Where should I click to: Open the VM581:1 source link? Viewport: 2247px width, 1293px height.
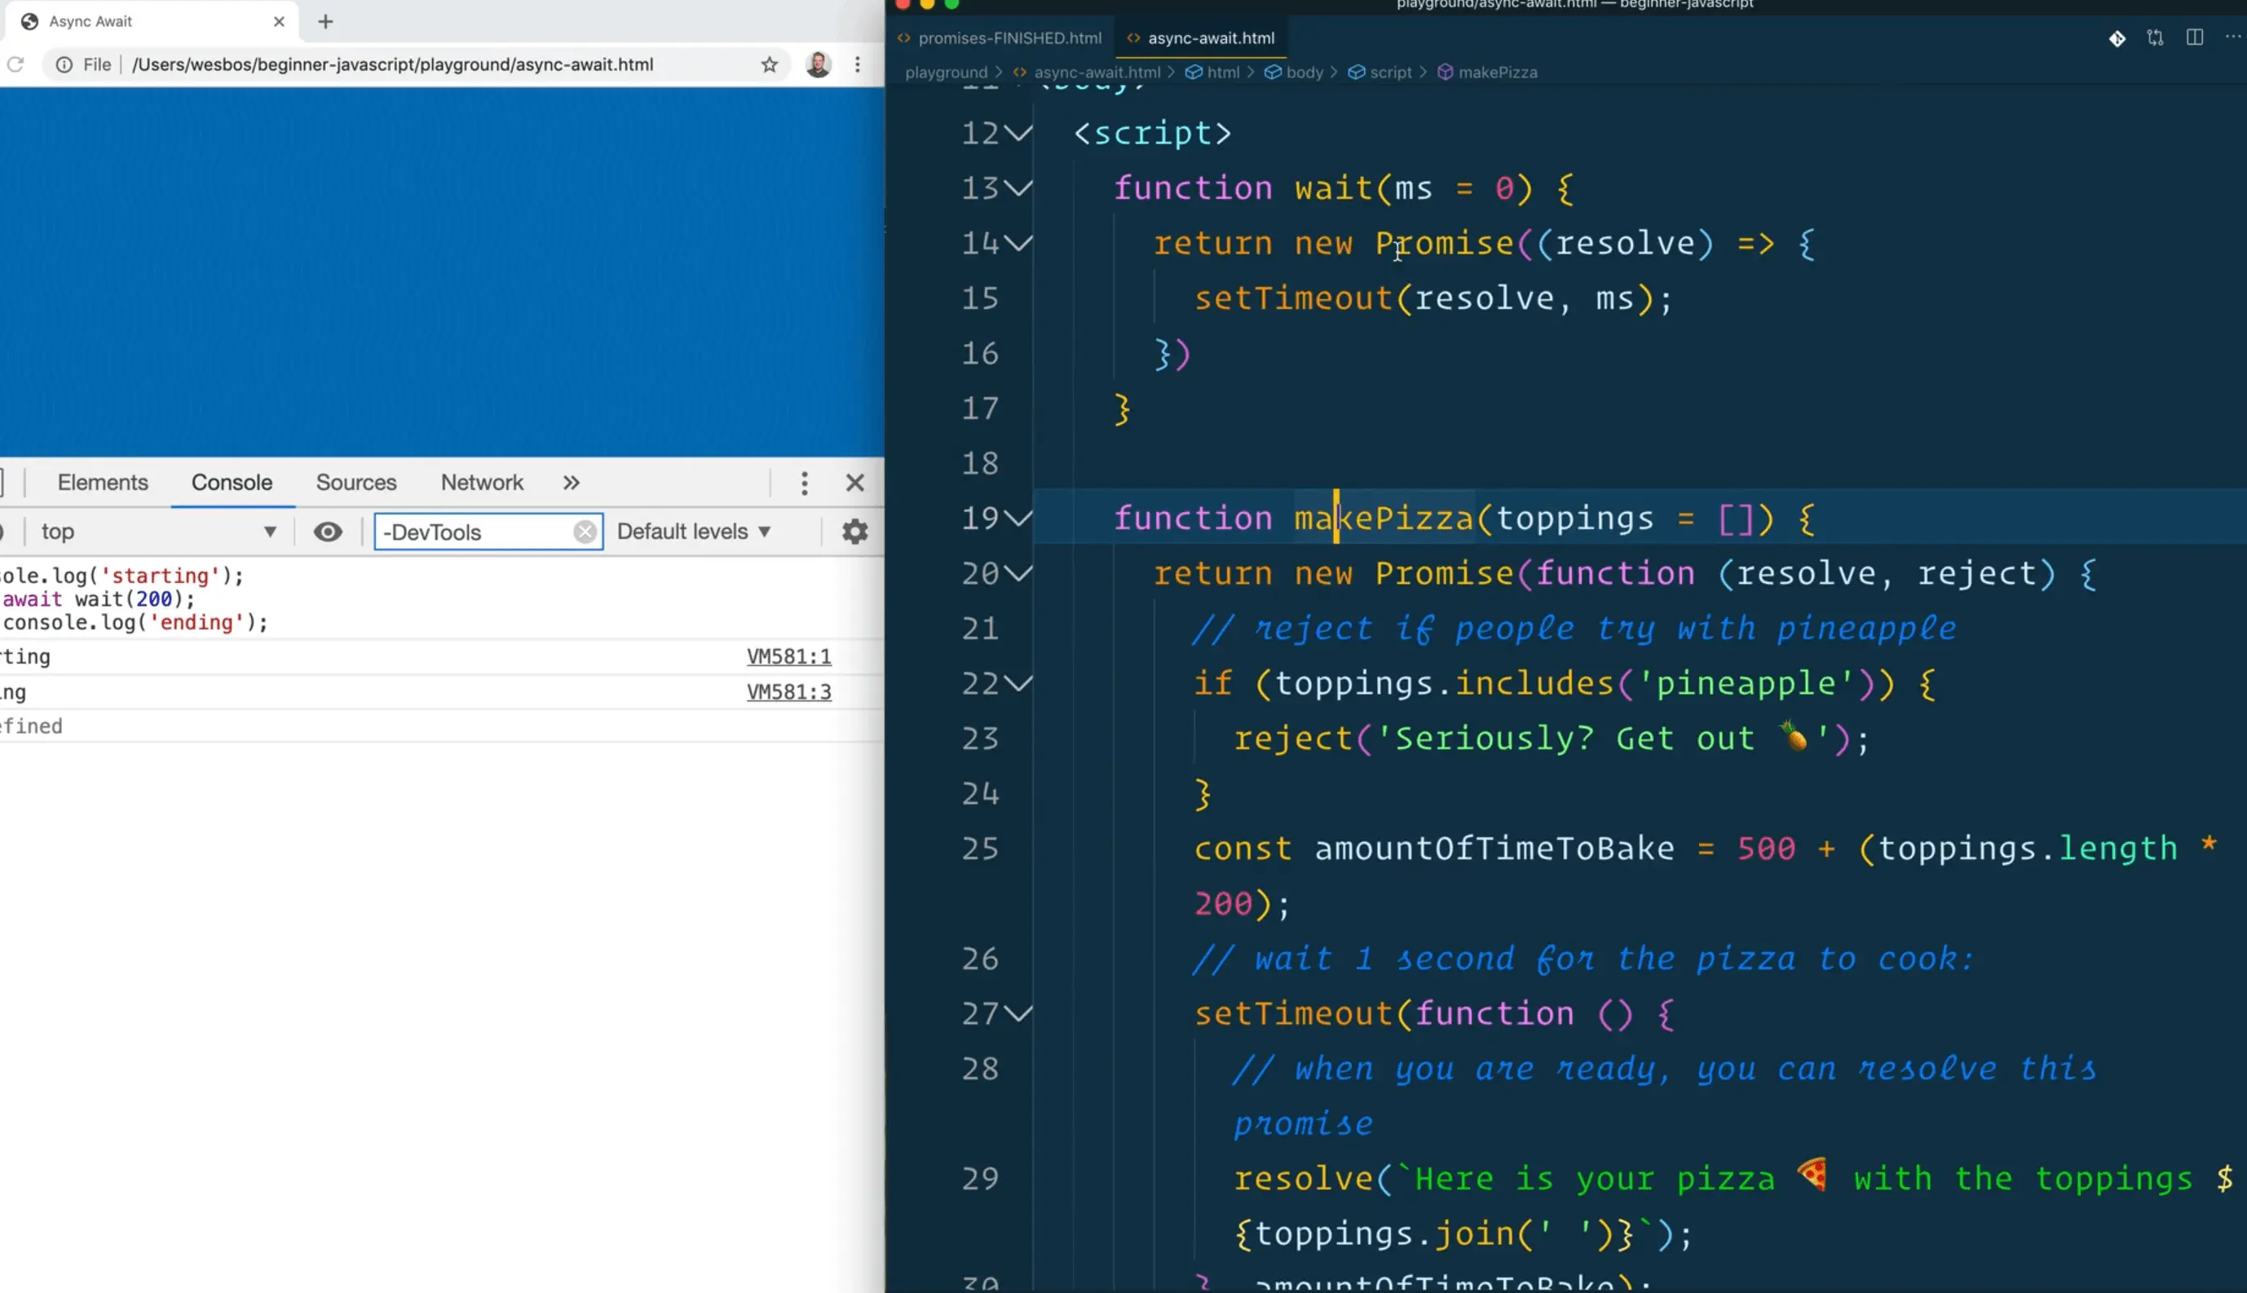coord(788,656)
